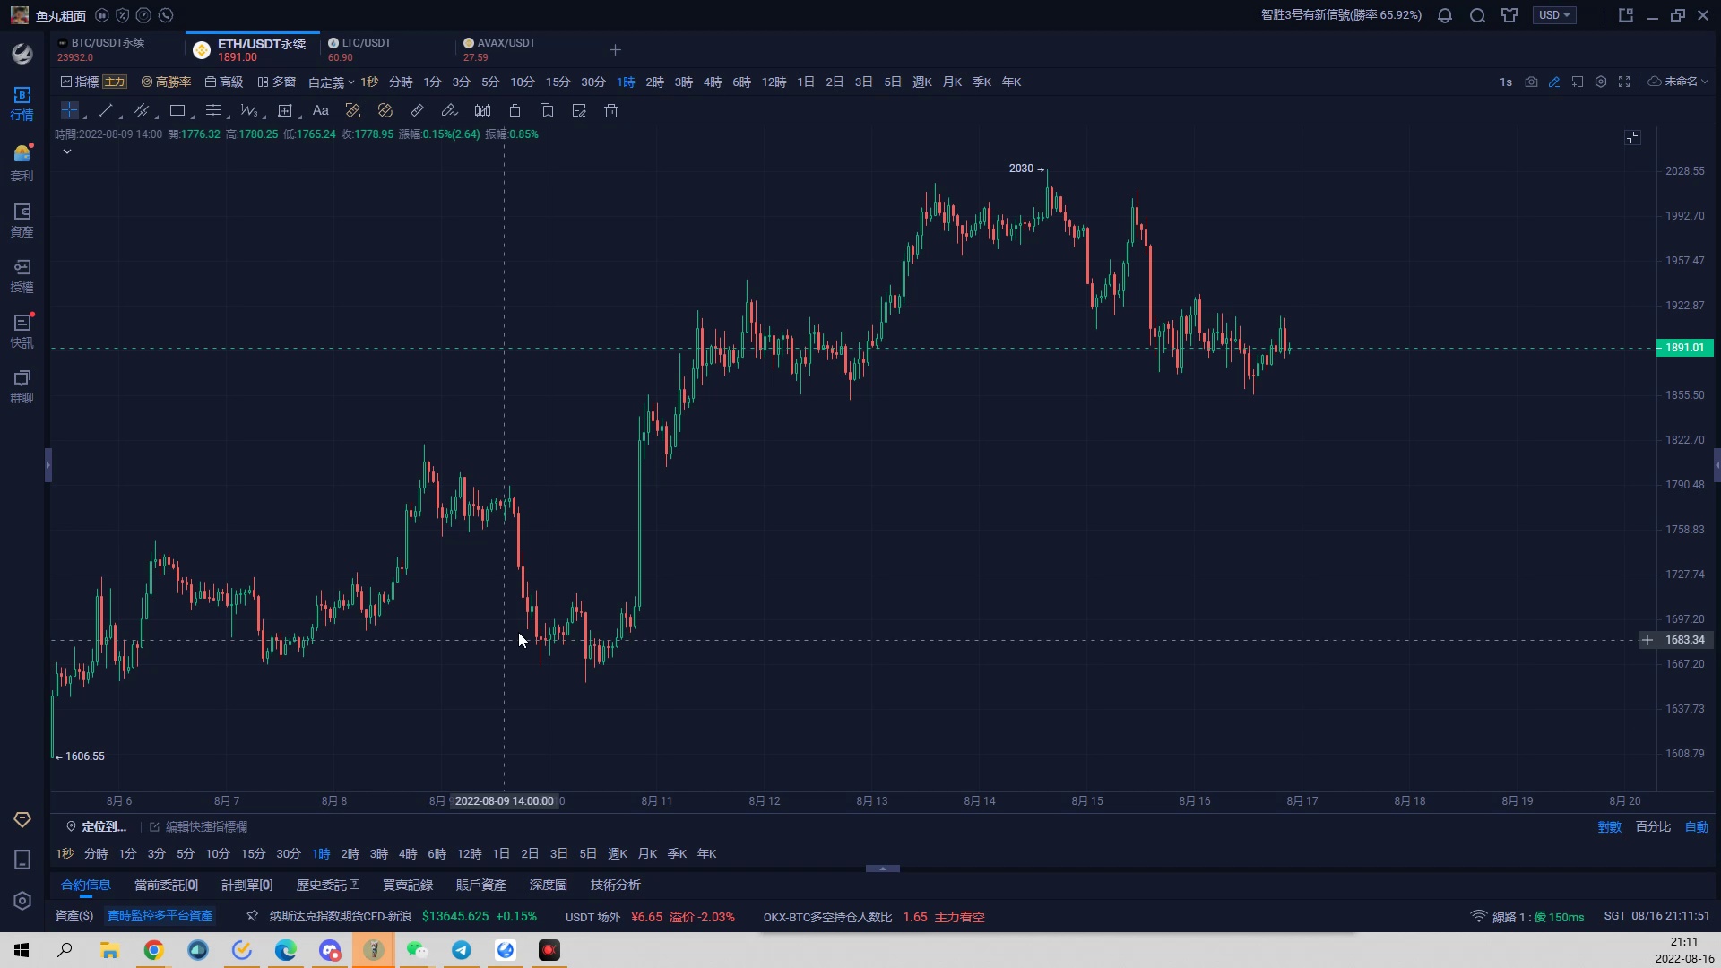Open Telegram from the Windows taskbar

click(462, 950)
